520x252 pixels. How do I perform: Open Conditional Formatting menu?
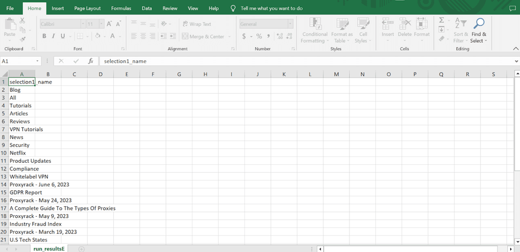315,31
